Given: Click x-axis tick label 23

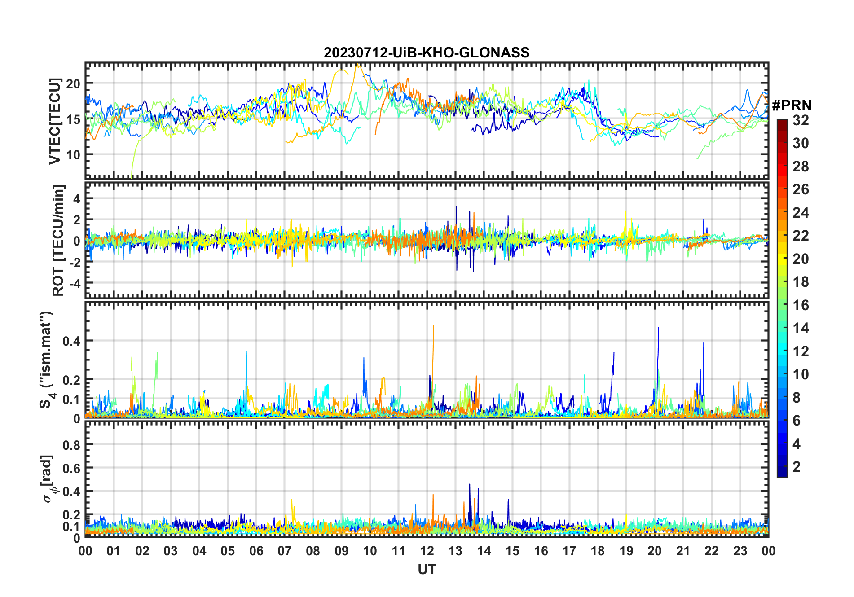Looking at the screenshot, I should [x=740, y=551].
